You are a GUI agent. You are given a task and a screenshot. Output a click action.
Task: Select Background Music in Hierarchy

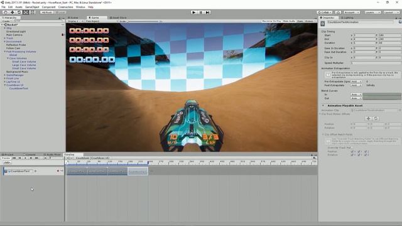coord(17,72)
